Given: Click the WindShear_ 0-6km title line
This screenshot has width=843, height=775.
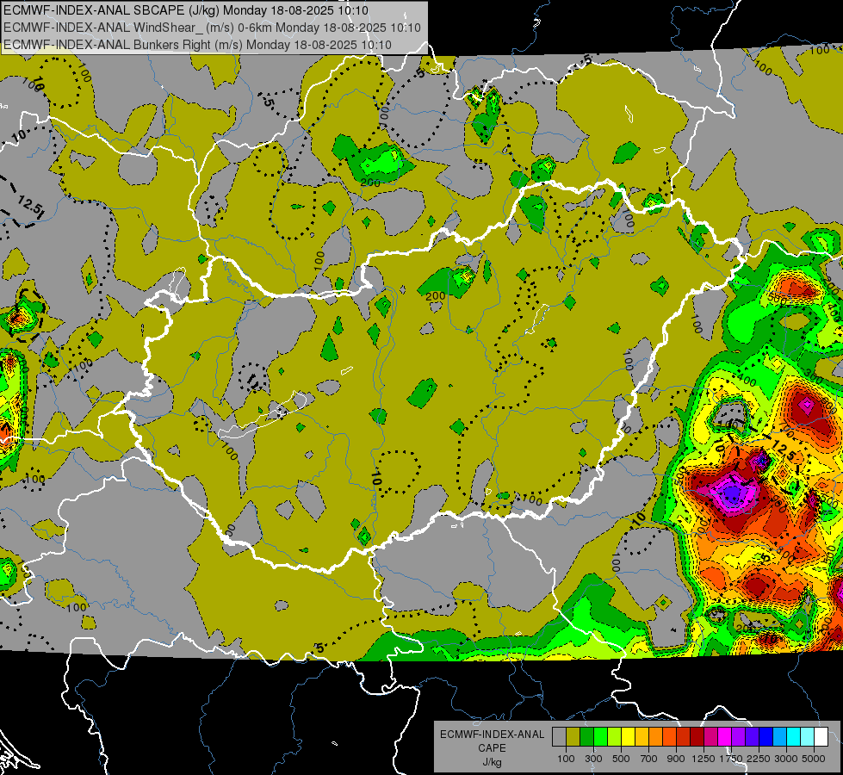Looking at the screenshot, I should [x=213, y=28].
